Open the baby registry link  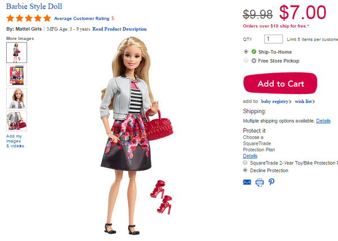(x=276, y=101)
